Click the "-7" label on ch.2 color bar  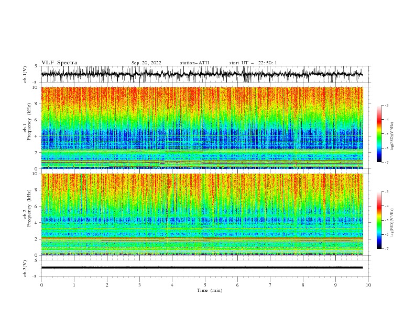[x=386, y=249]
